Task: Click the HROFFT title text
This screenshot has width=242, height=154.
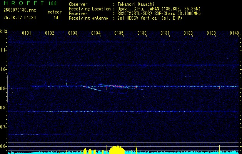Action: (24, 3)
